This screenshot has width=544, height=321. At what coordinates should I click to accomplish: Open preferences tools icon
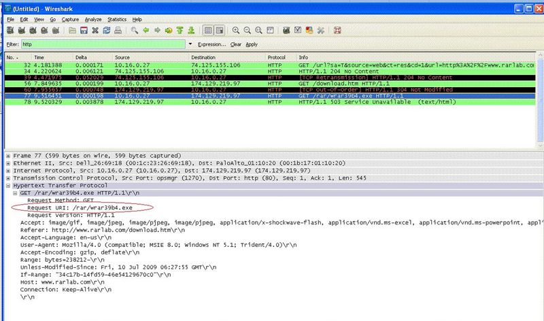tap(320, 31)
